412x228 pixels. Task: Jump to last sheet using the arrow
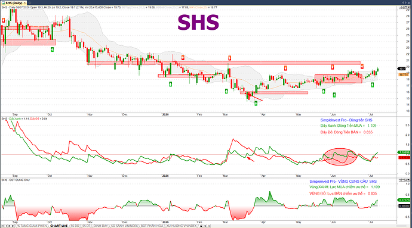[x=13, y=226]
